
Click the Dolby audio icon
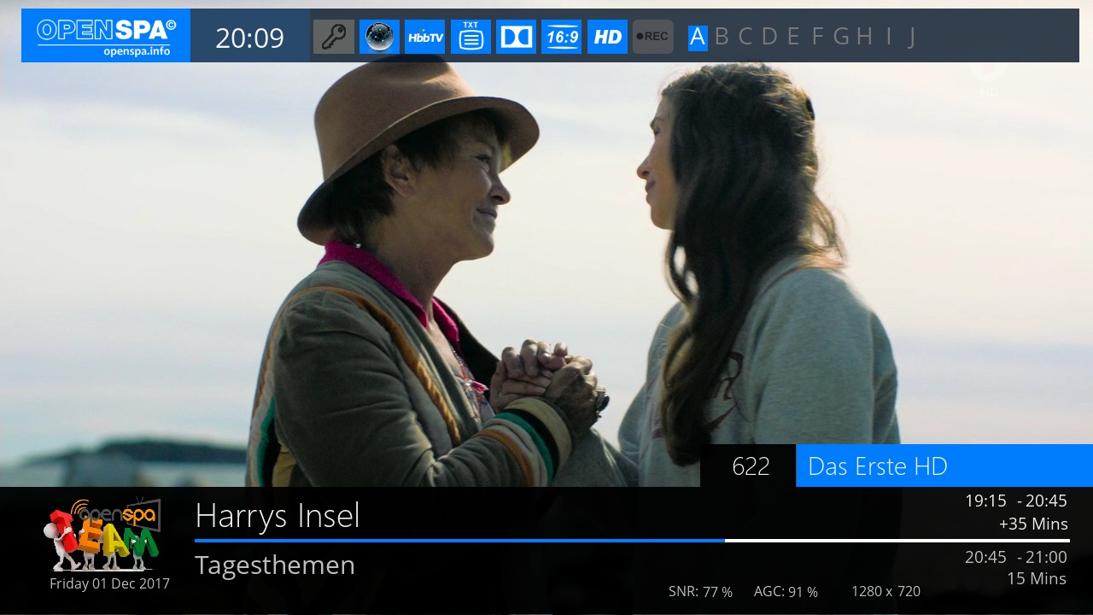click(x=516, y=37)
